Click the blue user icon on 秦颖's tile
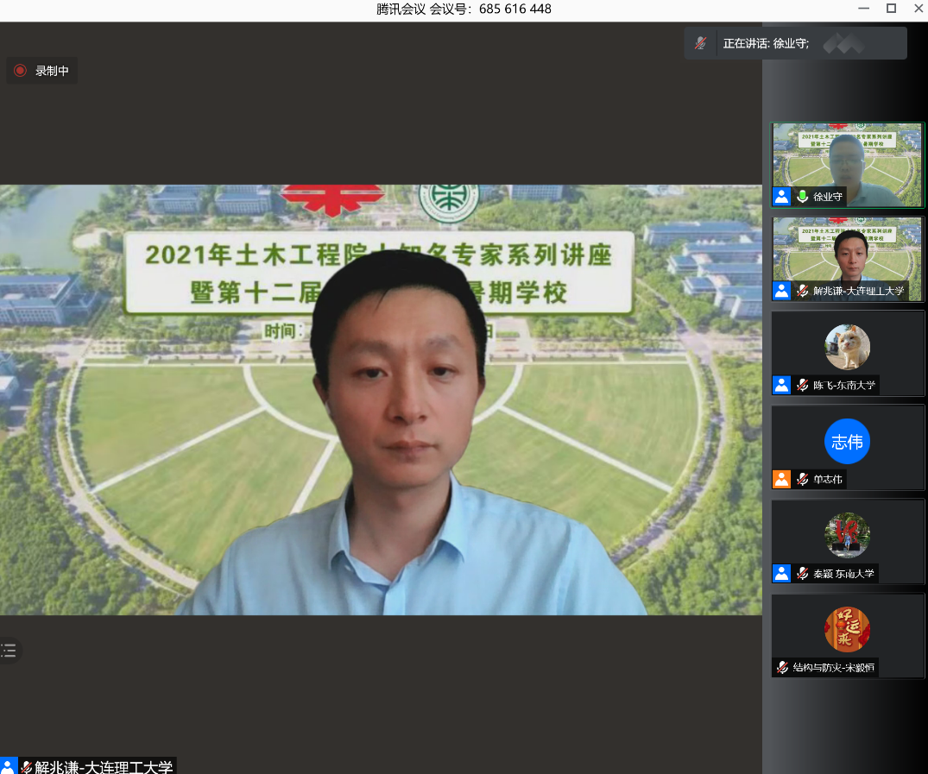928x774 pixels. (x=782, y=573)
